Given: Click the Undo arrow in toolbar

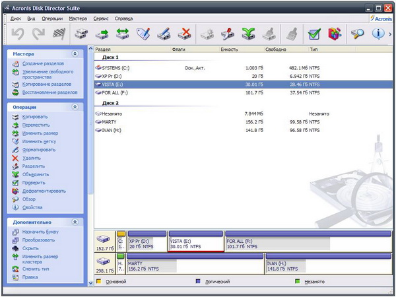Looking at the screenshot, I should pyautogui.click(x=18, y=34).
